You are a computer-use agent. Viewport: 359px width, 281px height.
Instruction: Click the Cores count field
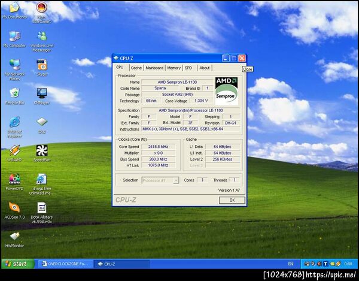[x=202, y=180]
